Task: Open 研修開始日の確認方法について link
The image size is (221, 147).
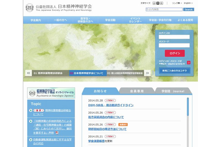Action: point(107,129)
